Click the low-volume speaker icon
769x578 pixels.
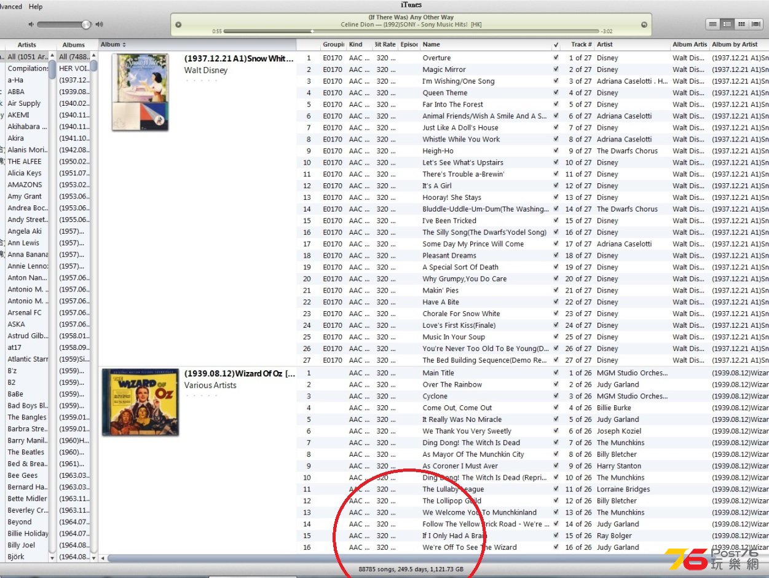(x=31, y=25)
